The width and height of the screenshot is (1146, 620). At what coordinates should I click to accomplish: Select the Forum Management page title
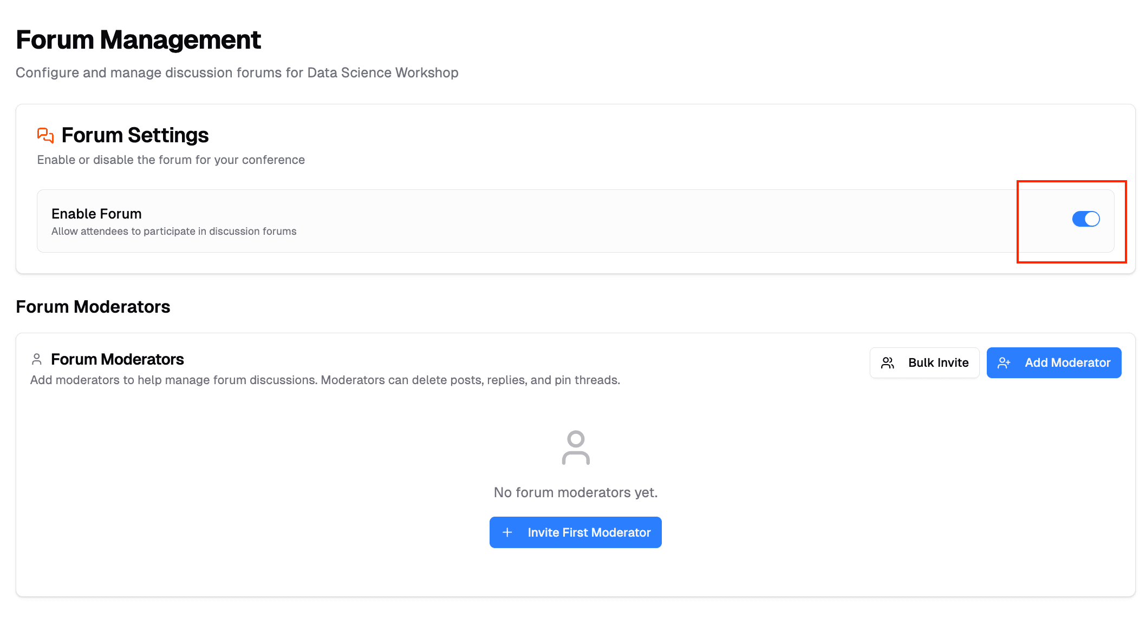[x=139, y=39]
